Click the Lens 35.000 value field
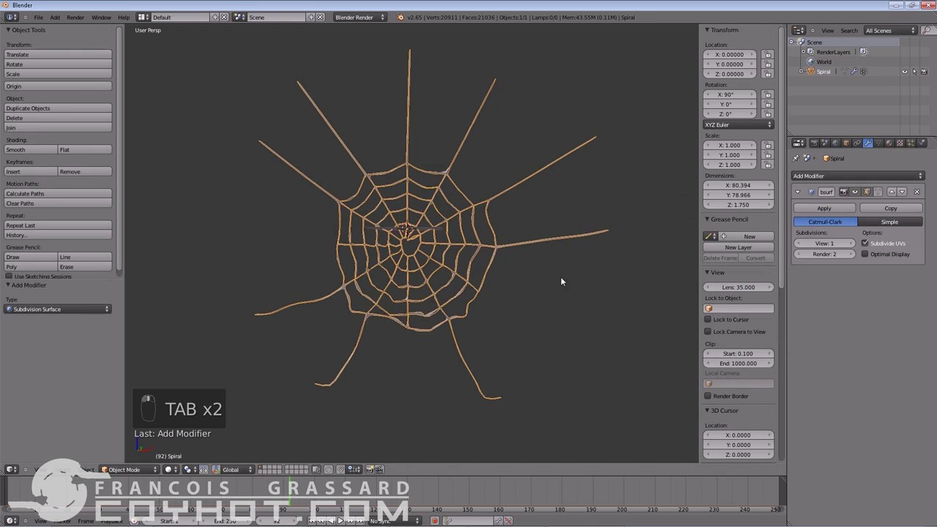Viewport: 937px width, 527px height. point(738,287)
